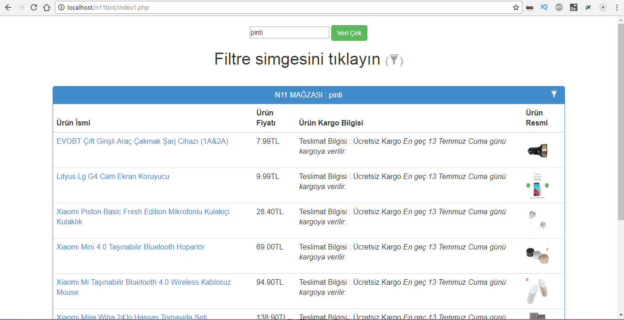Click the grey filter icon beside heading

tap(394, 60)
